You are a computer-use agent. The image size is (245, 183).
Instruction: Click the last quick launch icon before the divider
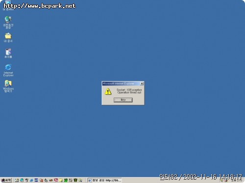tap(80, 180)
